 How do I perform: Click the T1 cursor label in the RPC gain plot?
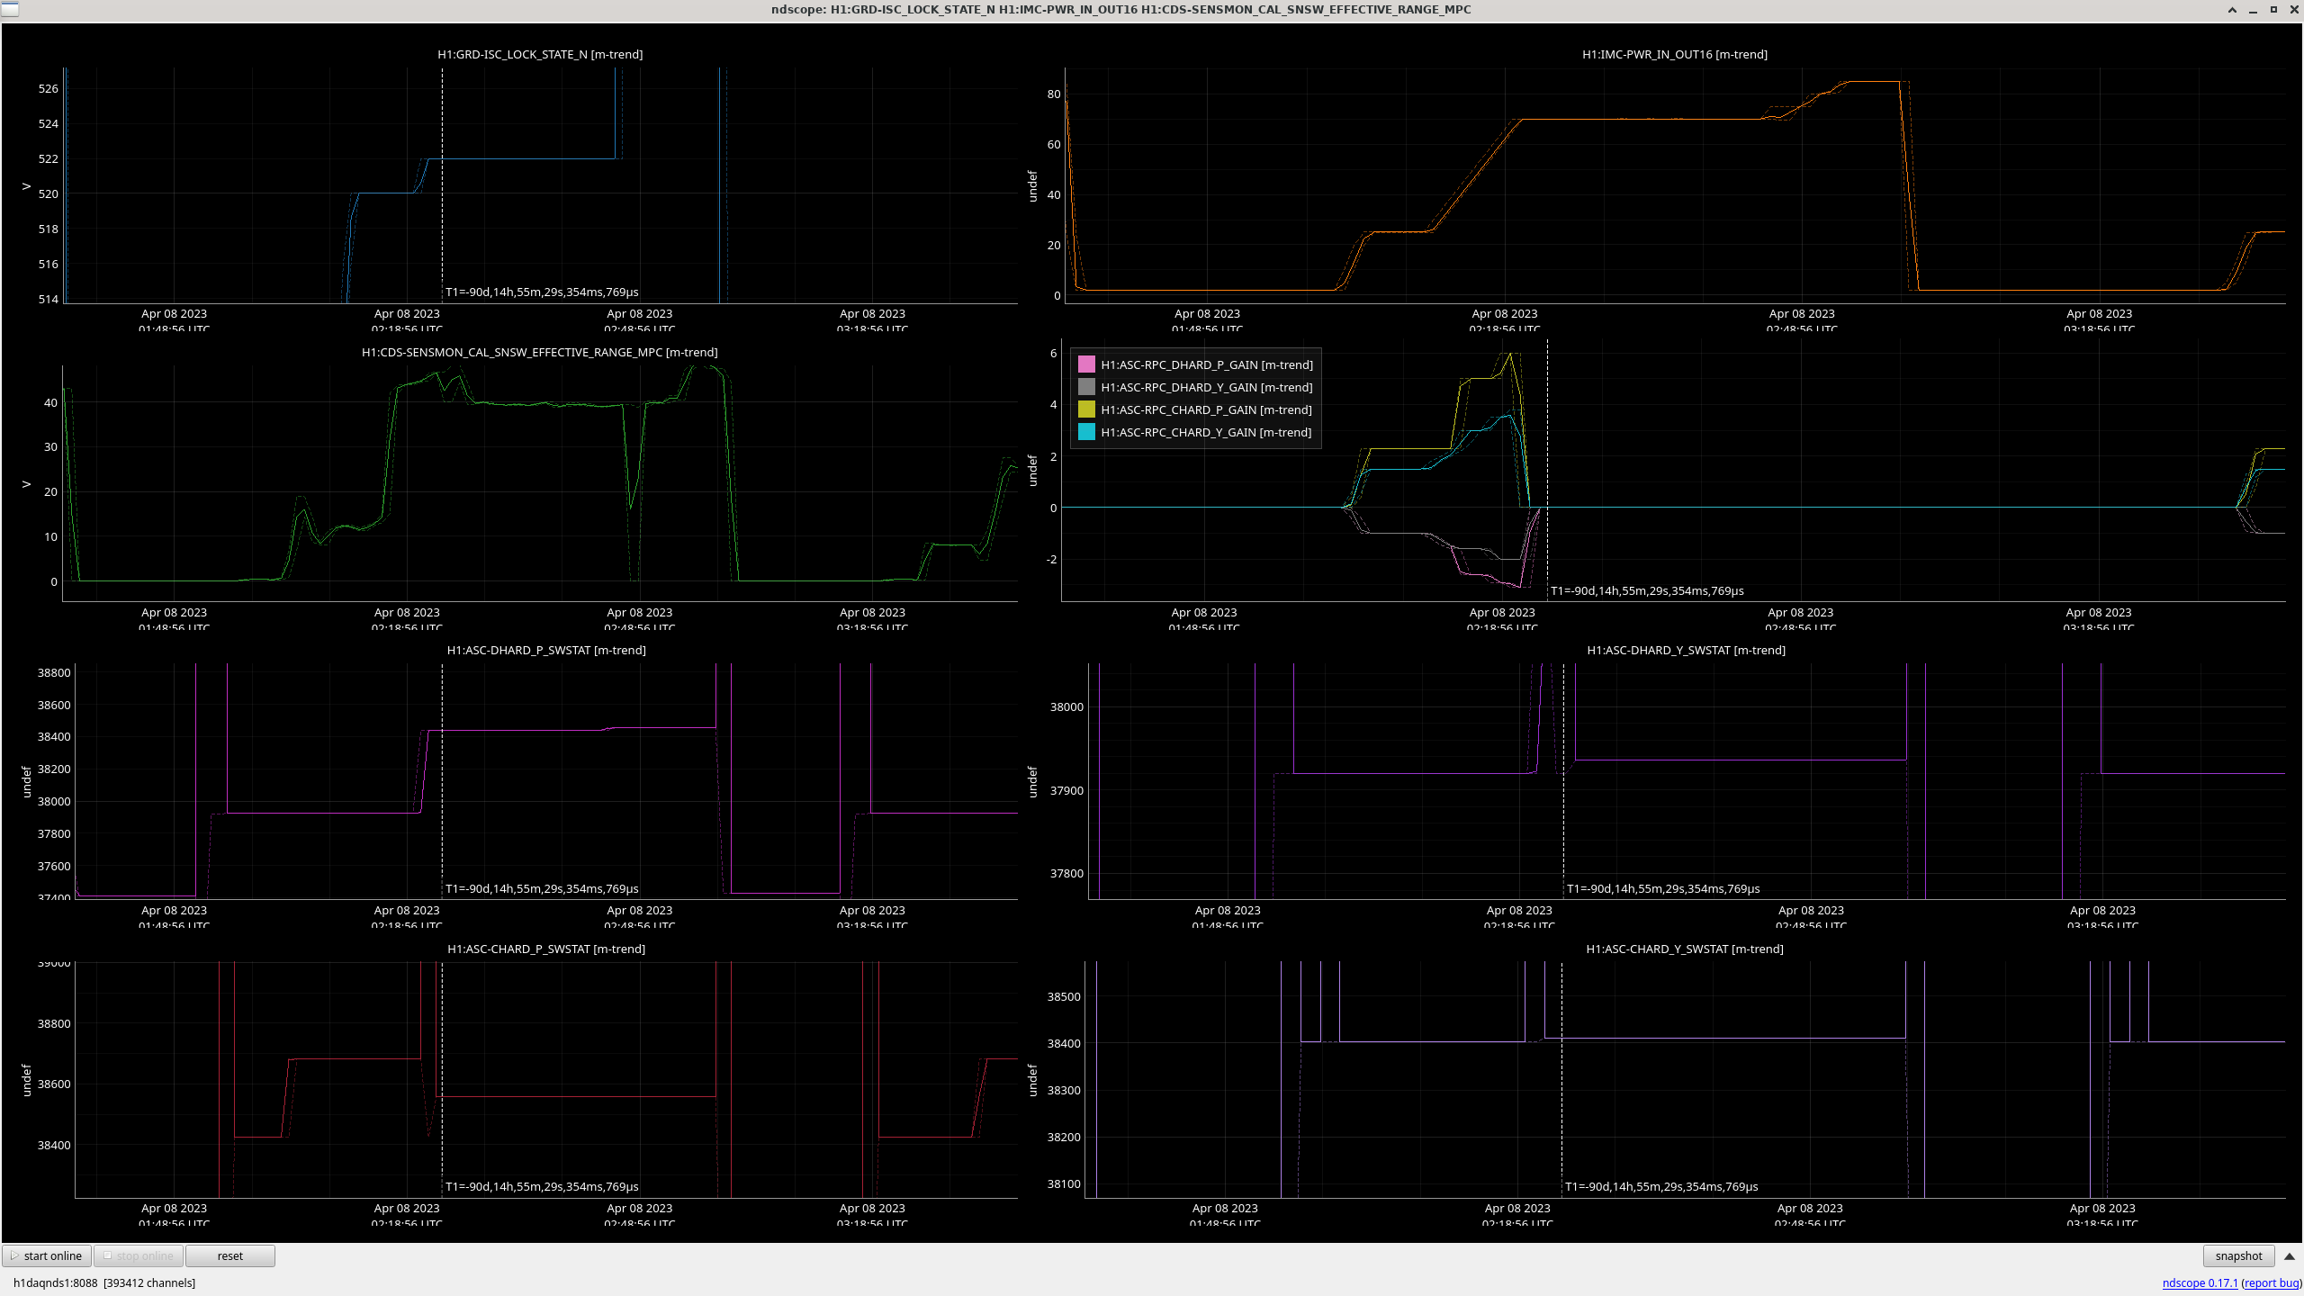pyautogui.click(x=1647, y=590)
